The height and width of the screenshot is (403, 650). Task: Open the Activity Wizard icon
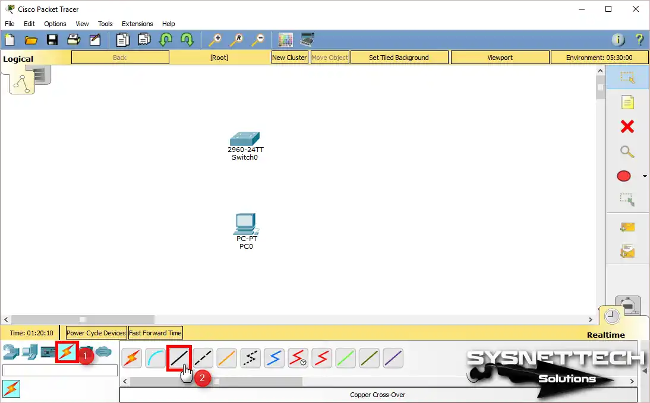pos(95,40)
